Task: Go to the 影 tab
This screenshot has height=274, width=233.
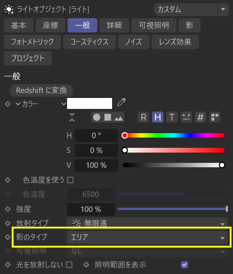Action: pos(189,25)
